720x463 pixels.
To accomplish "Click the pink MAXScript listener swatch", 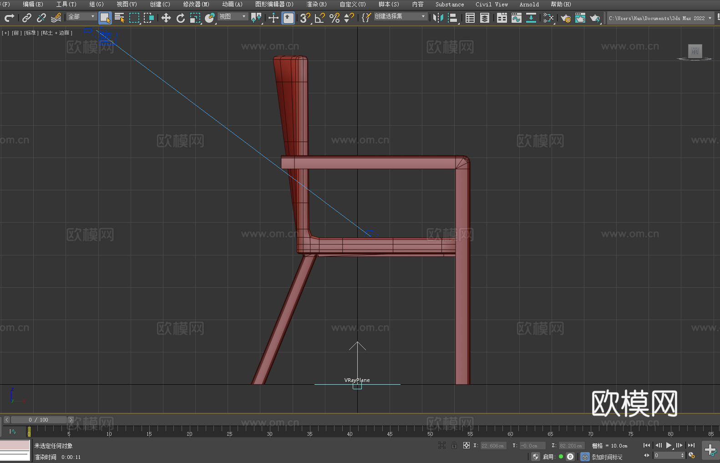I will pyautogui.click(x=15, y=445).
